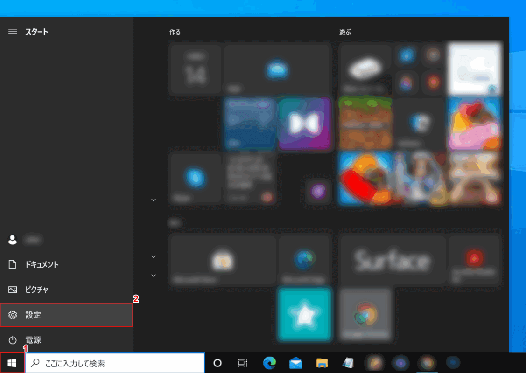Click the 遊ぶ group header
Image resolution: width=526 pixels, height=373 pixels.
[x=345, y=32]
